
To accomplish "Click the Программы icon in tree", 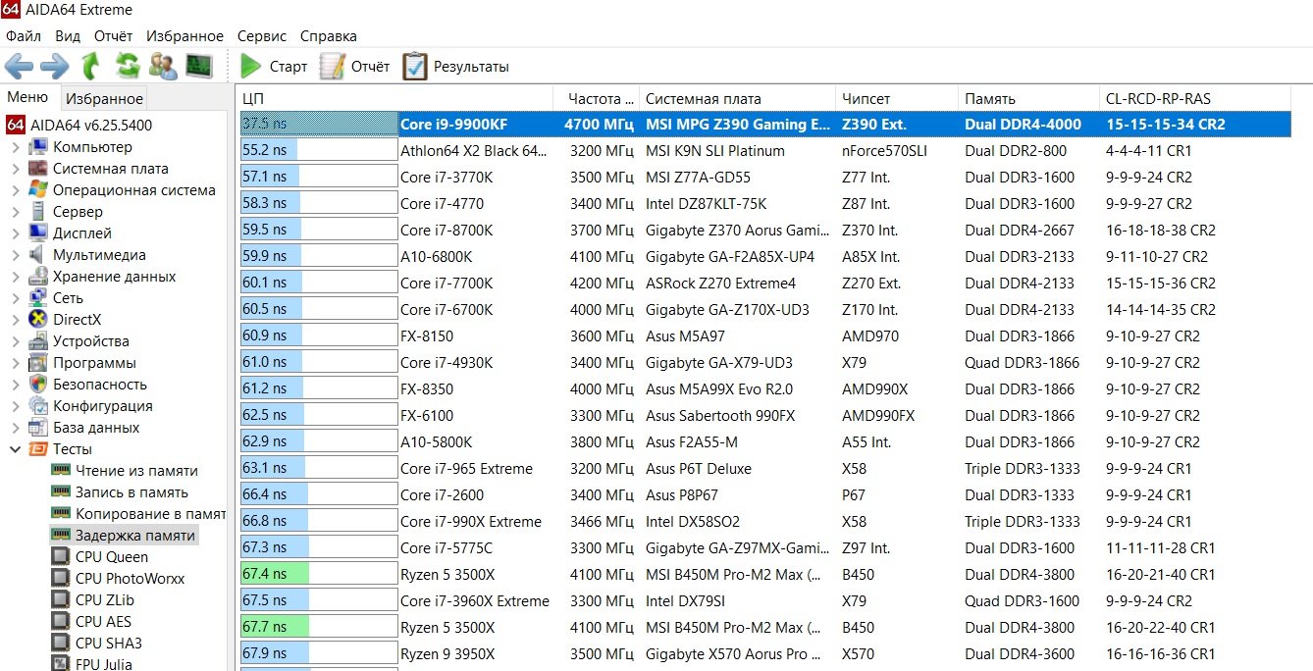I will pos(38,363).
